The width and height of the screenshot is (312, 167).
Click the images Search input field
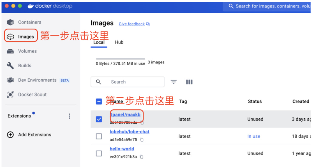(128, 82)
